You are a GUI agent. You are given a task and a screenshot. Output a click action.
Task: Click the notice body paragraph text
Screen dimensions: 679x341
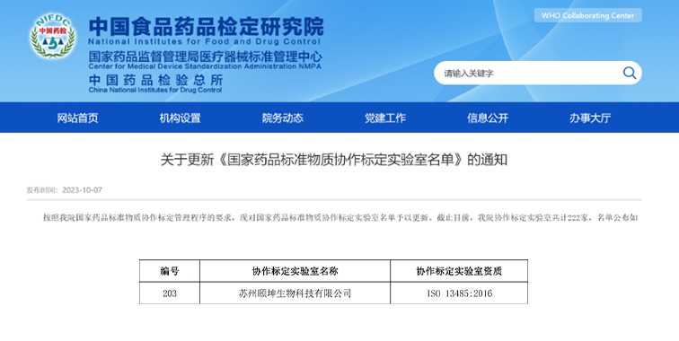point(339,218)
